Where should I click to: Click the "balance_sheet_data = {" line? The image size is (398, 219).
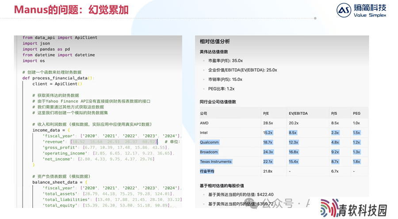[x=60, y=182]
